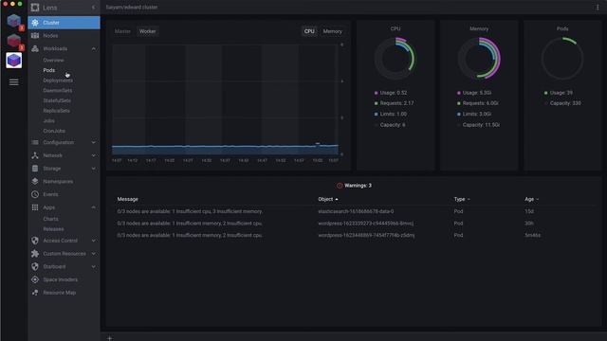
Task: Go to Pods under Workloads
Action: tap(49, 70)
